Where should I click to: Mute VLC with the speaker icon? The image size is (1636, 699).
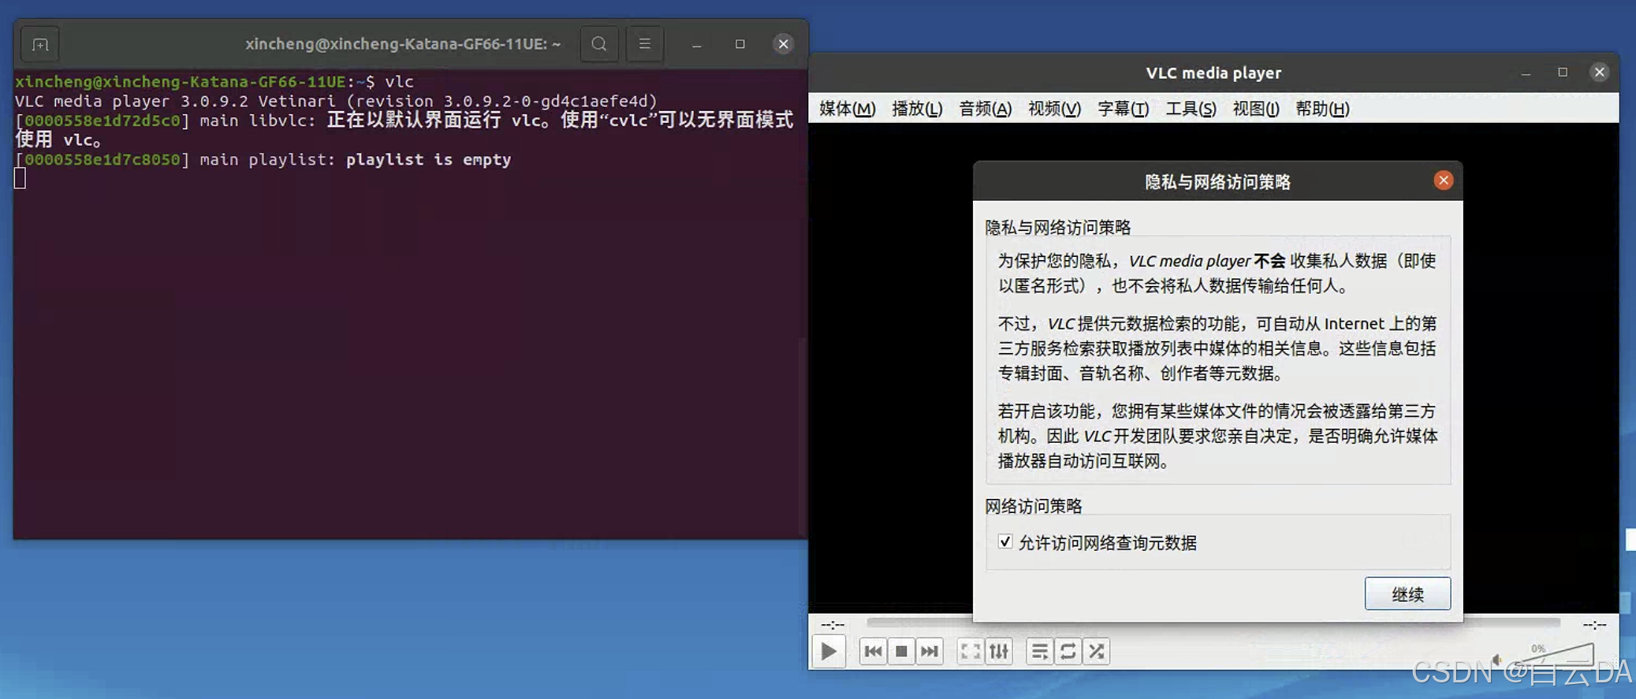[1496, 659]
